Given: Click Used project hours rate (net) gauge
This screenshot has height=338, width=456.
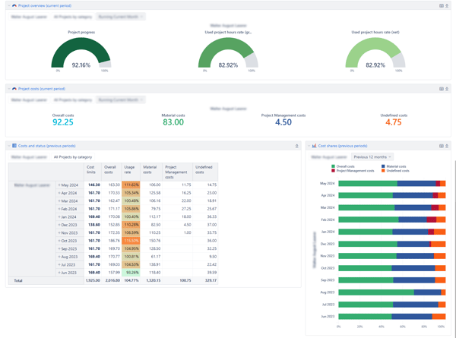Looking at the screenshot, I should click(375, 53).
